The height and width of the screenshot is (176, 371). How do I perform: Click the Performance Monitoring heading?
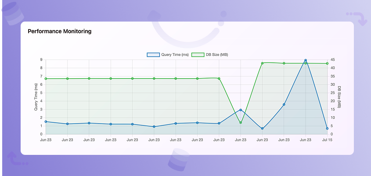[60, 31]
